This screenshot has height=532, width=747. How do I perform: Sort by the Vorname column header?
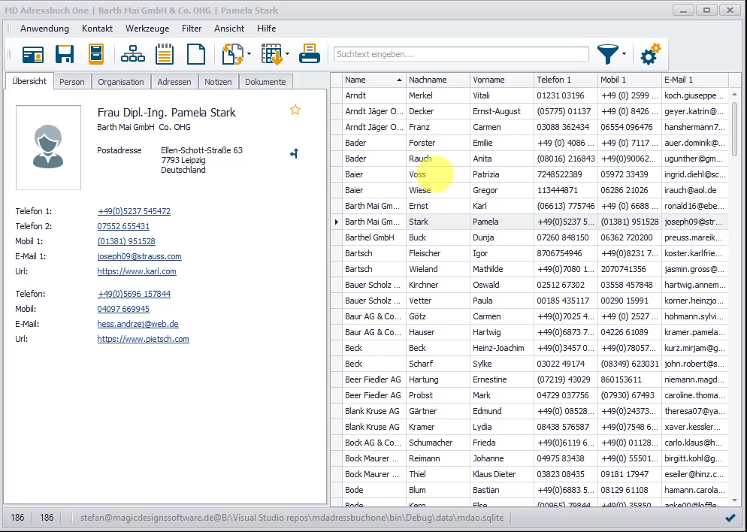tap(502, 80)
